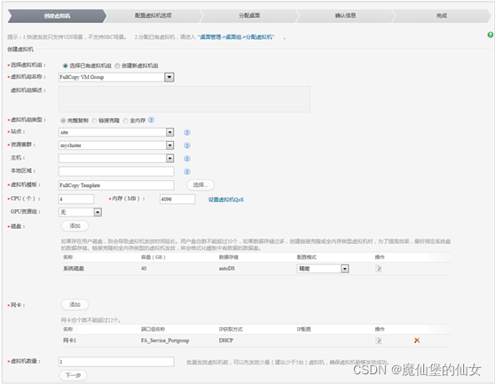The height and width of the screenshot is (384, 495).
Task: Expand the site dropdown
Action: click(x=169, y=132)
